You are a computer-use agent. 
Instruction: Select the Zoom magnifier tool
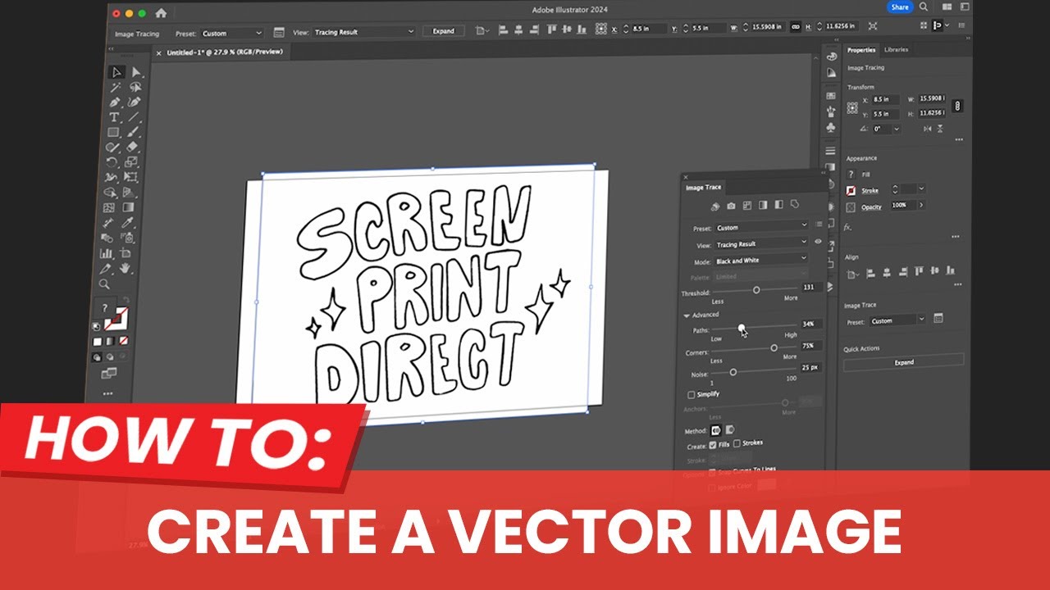point(105,284)
